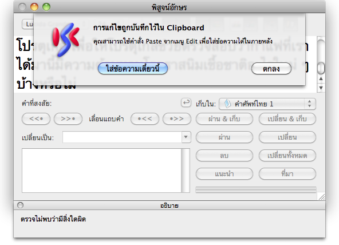Click the return-arrow icon beside คำที่สงสัย
Viewport: 339px width, 245px height.
186,102
